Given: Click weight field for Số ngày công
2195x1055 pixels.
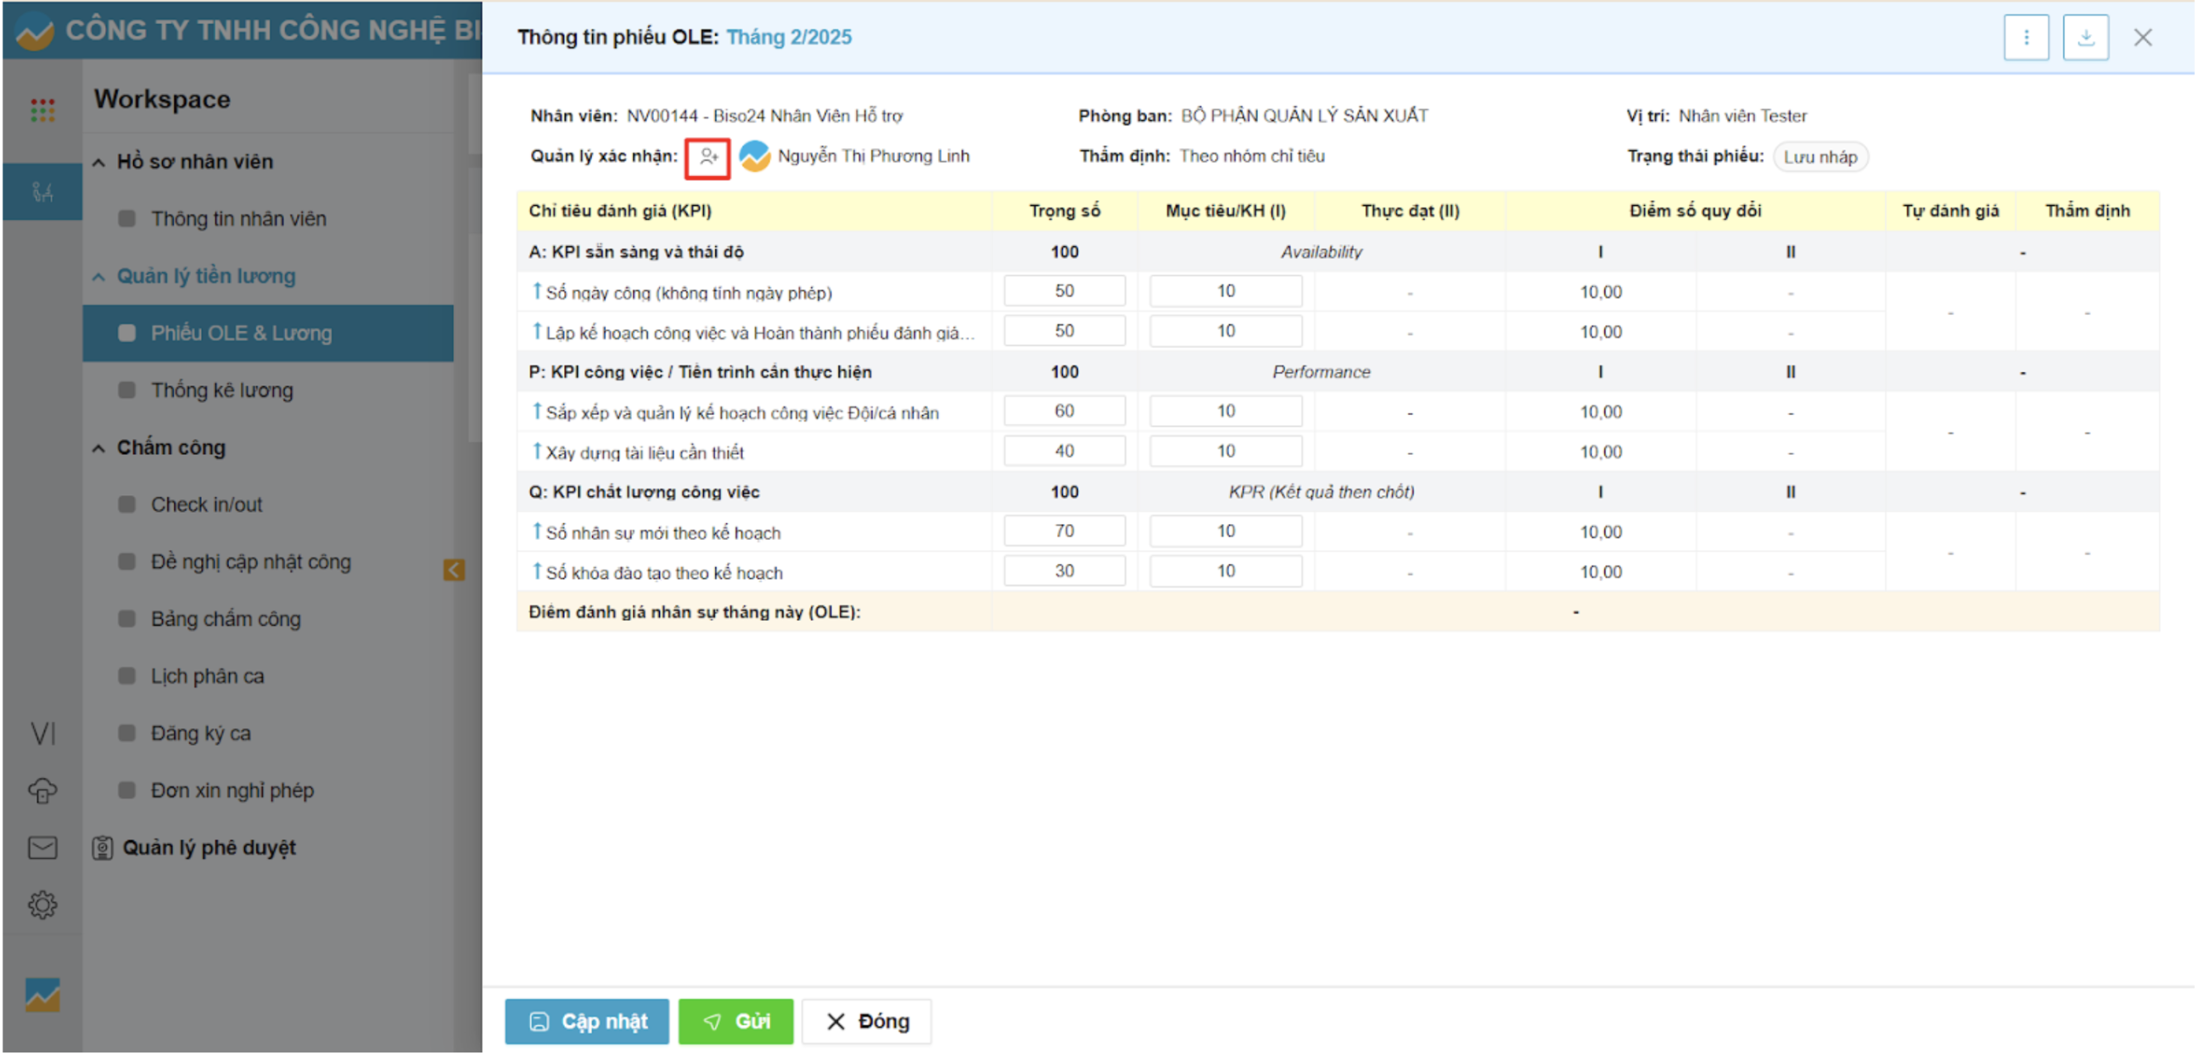Looking at the screenshot, I should tap(1064, 290).
